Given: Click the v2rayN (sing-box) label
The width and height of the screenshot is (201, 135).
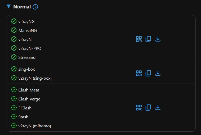Looking at the screenshot, I should point(35,78).
